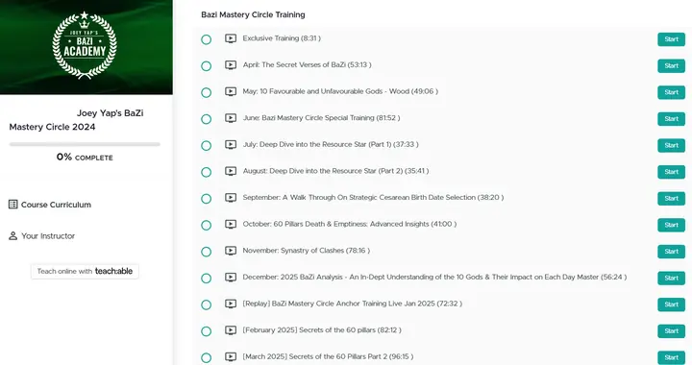
Task: Click video icon beside Exclusive Training lecture
Action: click(x=231, y=38)
